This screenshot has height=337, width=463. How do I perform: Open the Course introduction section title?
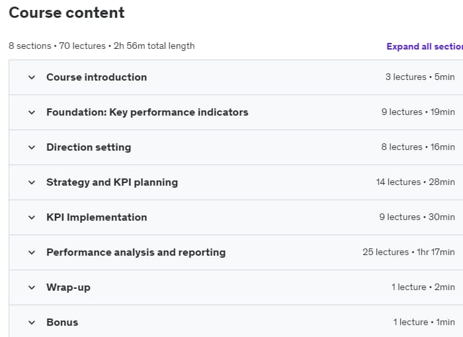click(97, 77)
